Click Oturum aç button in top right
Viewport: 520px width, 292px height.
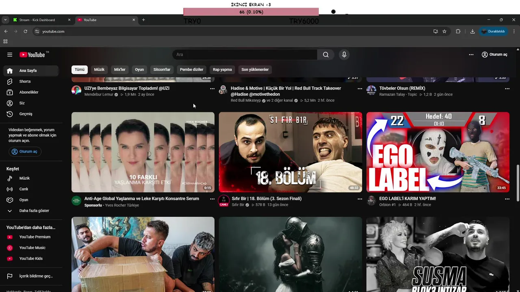[494, 55]
